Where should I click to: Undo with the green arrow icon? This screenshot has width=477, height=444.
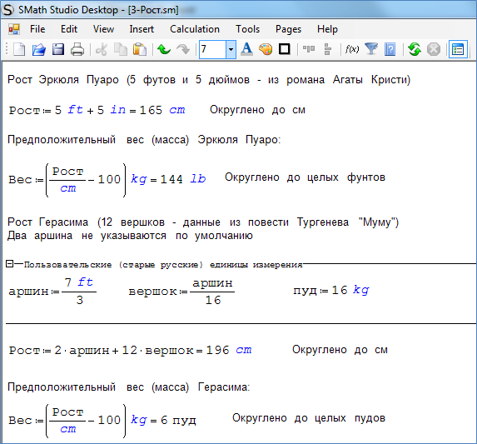tap(164, 49)
